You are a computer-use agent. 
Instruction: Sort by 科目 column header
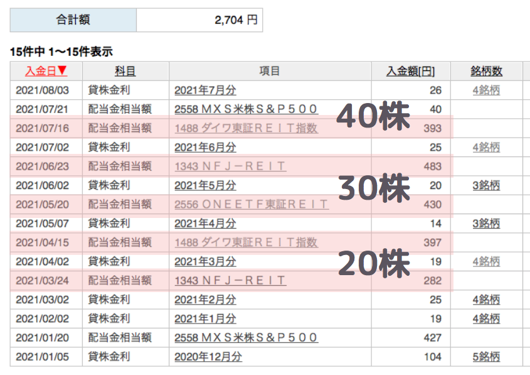[x=125, y=71]
